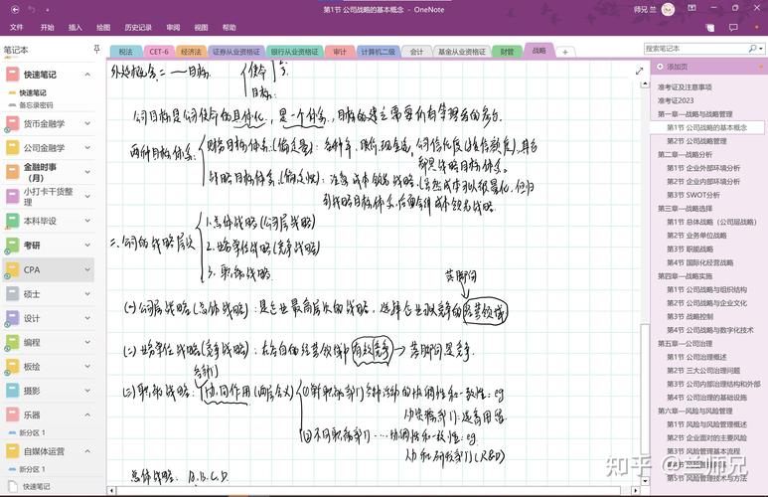Switch to the 经济法 section tab
The width and height of the screenshot is (768, 497).
pyautogui.click(x=191, y=52)
